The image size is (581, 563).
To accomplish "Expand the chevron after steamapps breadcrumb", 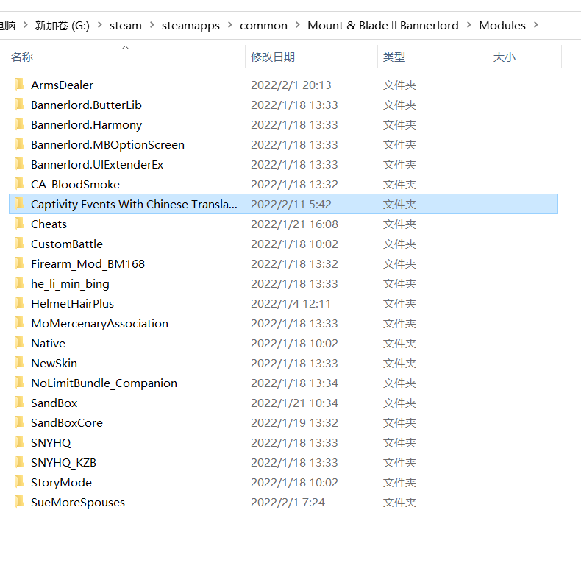I will coord(229,25).
